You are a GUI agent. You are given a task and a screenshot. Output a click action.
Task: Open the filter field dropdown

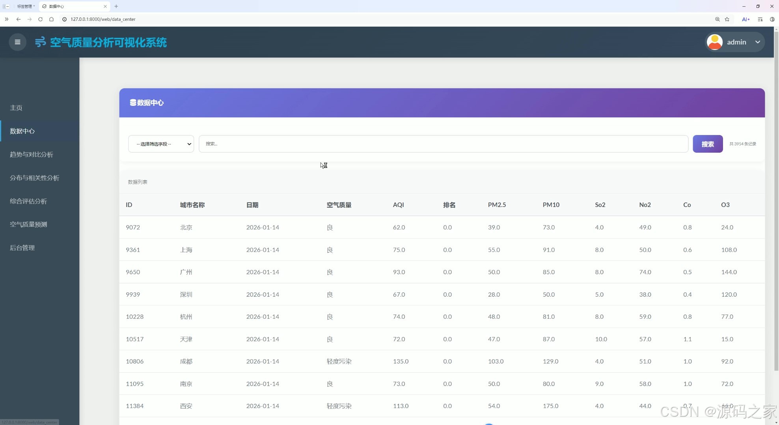[161, 144]
